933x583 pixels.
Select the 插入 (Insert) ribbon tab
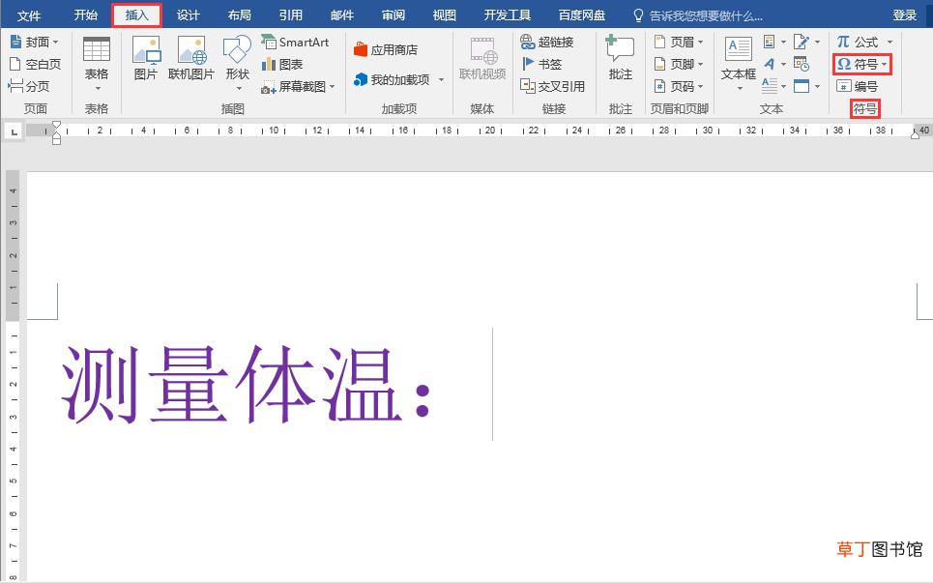click(x=137, y=15)
